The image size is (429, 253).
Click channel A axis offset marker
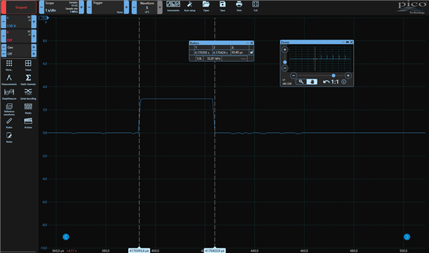pyautogui.click(x=44, y=18)
